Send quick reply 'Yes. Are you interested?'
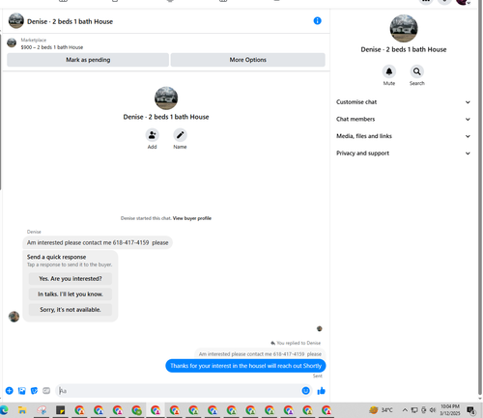The height and width of the screenshot is (418, 483). click(x=71, y=279)
